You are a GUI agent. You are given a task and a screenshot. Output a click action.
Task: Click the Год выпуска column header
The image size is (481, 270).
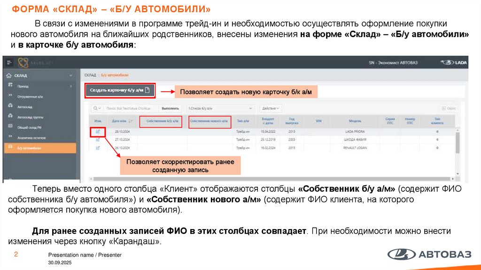point(292,121)
